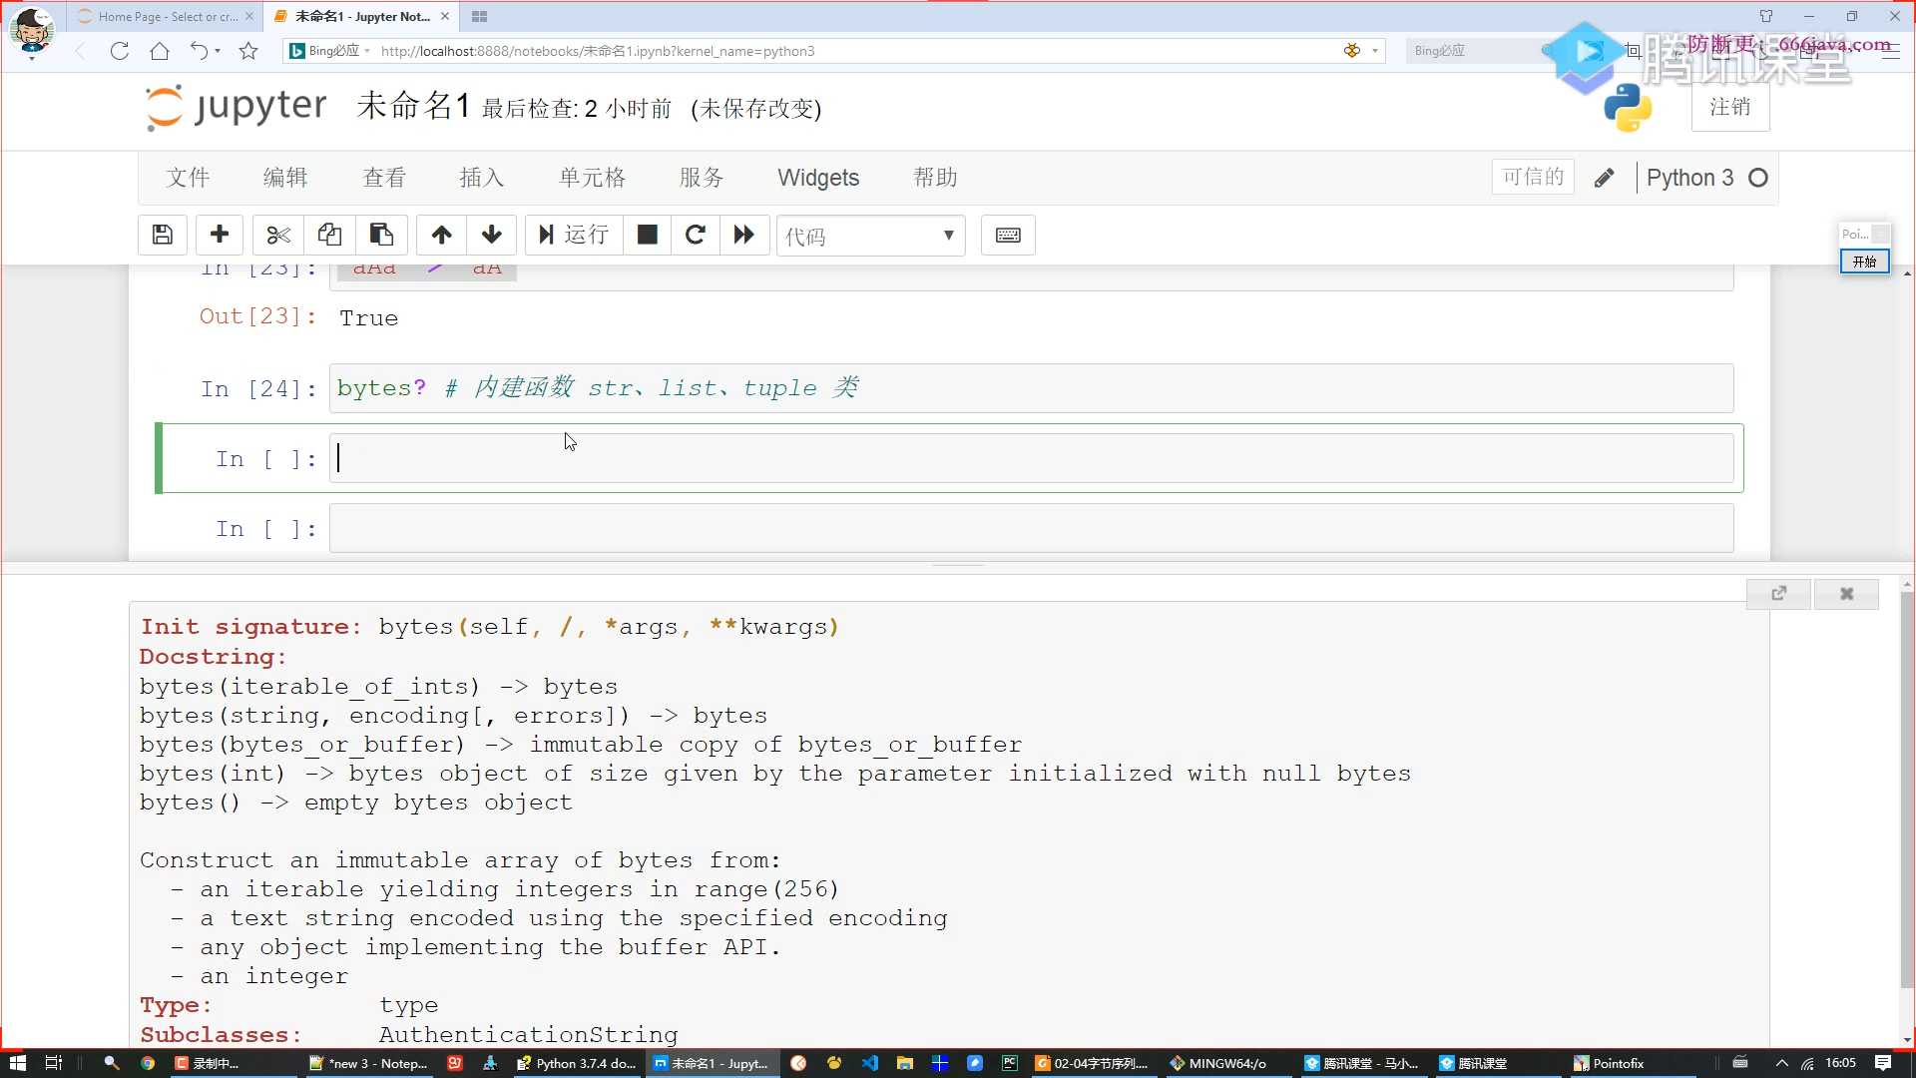Move selected cell down arrow
Screen dimensions: 1916x1078
491,235
